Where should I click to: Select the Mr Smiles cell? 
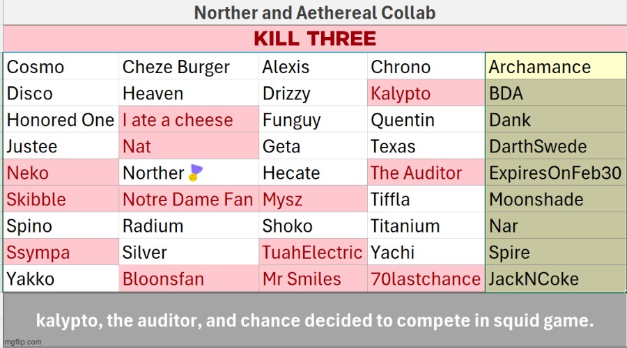coord(313,279)
